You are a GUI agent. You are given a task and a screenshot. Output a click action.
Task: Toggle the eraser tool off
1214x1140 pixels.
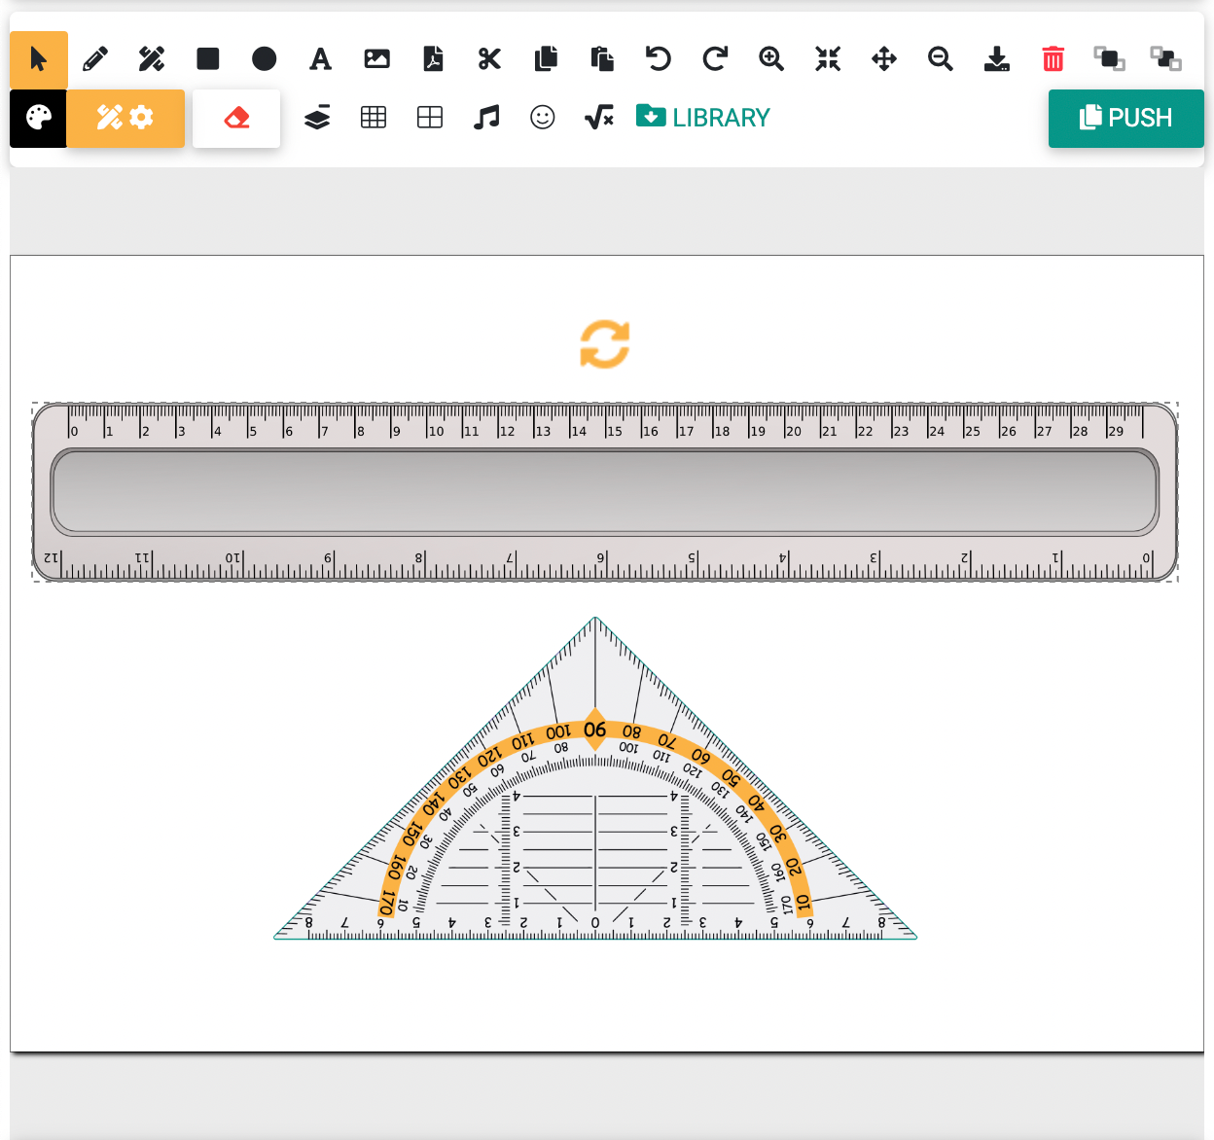(235, 117)
